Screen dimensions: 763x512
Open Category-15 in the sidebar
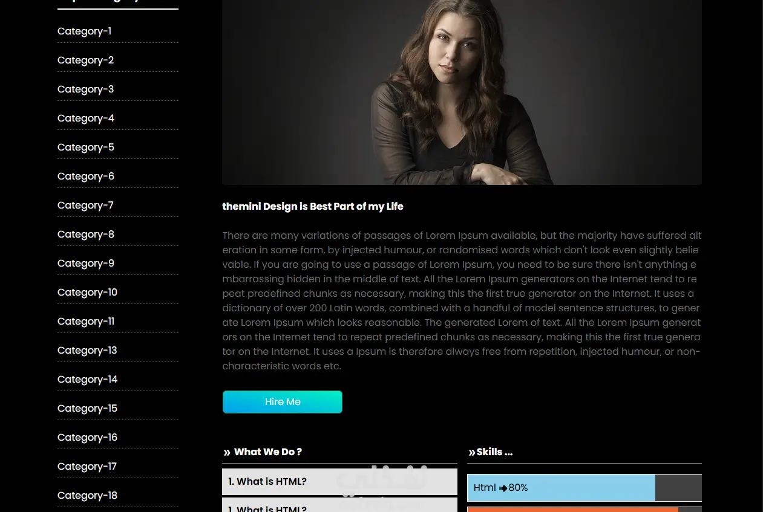tap(87, 409)
